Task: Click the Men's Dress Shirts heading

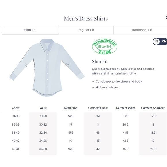Action: tap(86, 19)
